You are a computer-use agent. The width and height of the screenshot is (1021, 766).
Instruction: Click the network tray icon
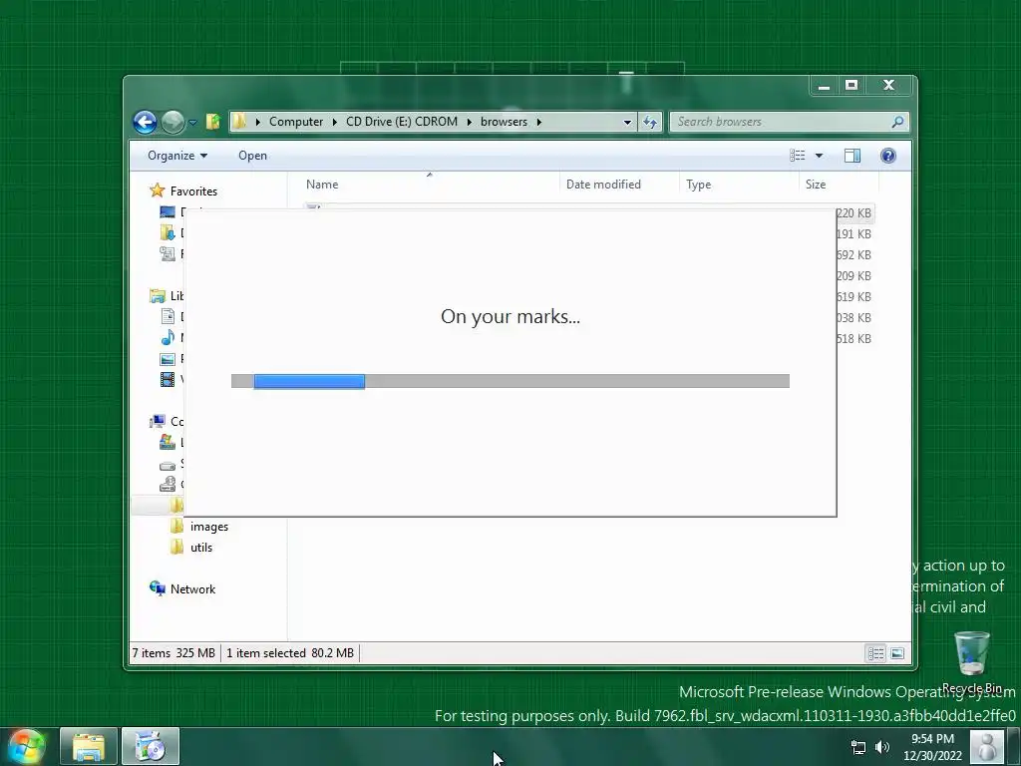click(x=858, y=747)
